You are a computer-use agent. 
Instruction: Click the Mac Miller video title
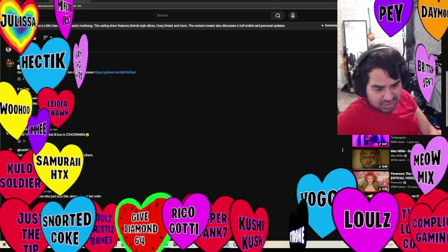400,151
